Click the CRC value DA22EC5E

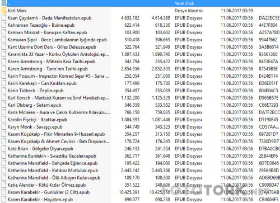[269, 18]
